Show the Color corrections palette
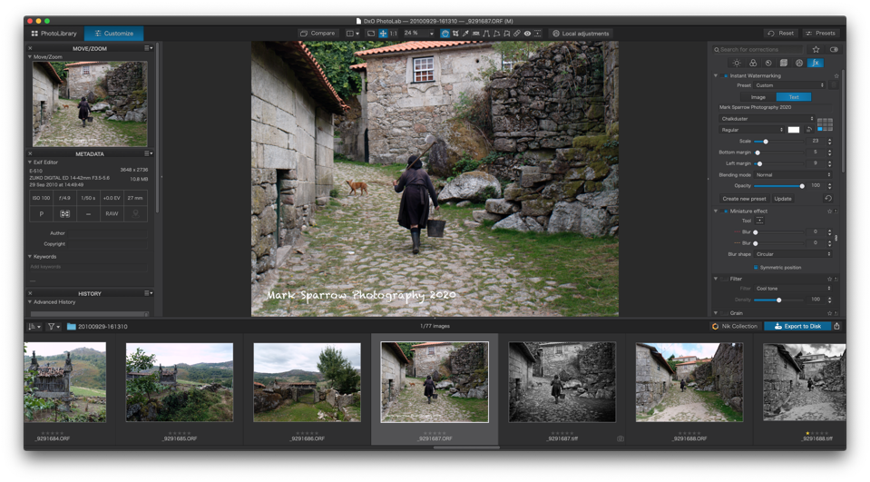This screenshot has width=870, height=482. tap(753, 63)
